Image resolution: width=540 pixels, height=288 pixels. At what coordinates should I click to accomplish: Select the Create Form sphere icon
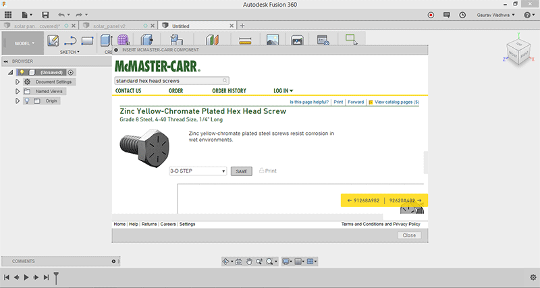pyautogui.click(x=124, y=40)
